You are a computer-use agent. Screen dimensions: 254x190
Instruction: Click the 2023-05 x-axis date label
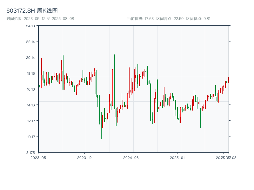(38, 157)
